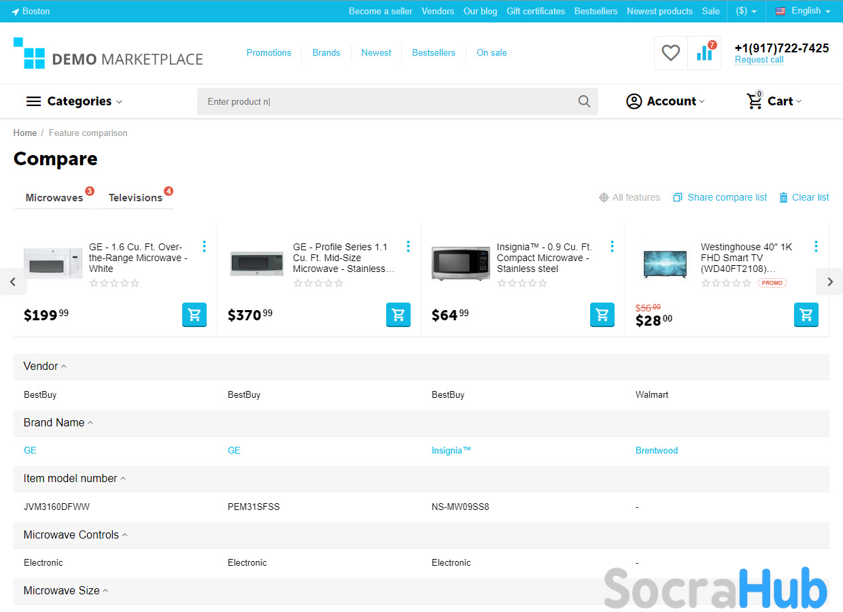Collapse the Microwave Size section

point(66,590)
